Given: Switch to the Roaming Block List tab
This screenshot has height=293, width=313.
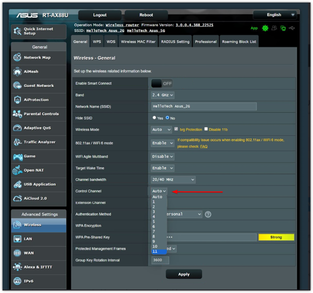Looking at the screenshot, I should [239, 41].
